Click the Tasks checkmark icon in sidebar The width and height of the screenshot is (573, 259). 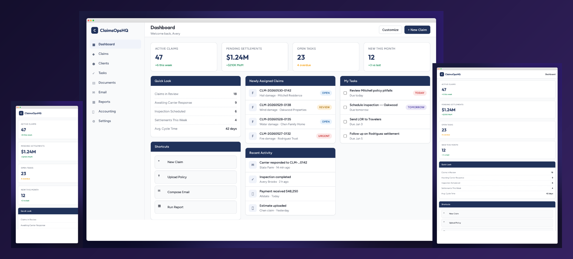pyautogui.click(x=94, y=73)
